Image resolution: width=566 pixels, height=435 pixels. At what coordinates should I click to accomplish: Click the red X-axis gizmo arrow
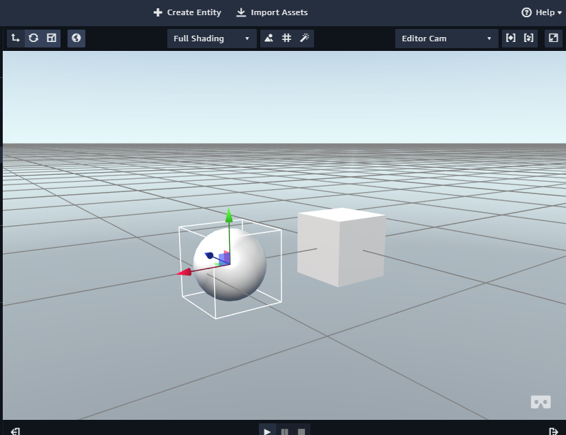click(x=184, y=273)
